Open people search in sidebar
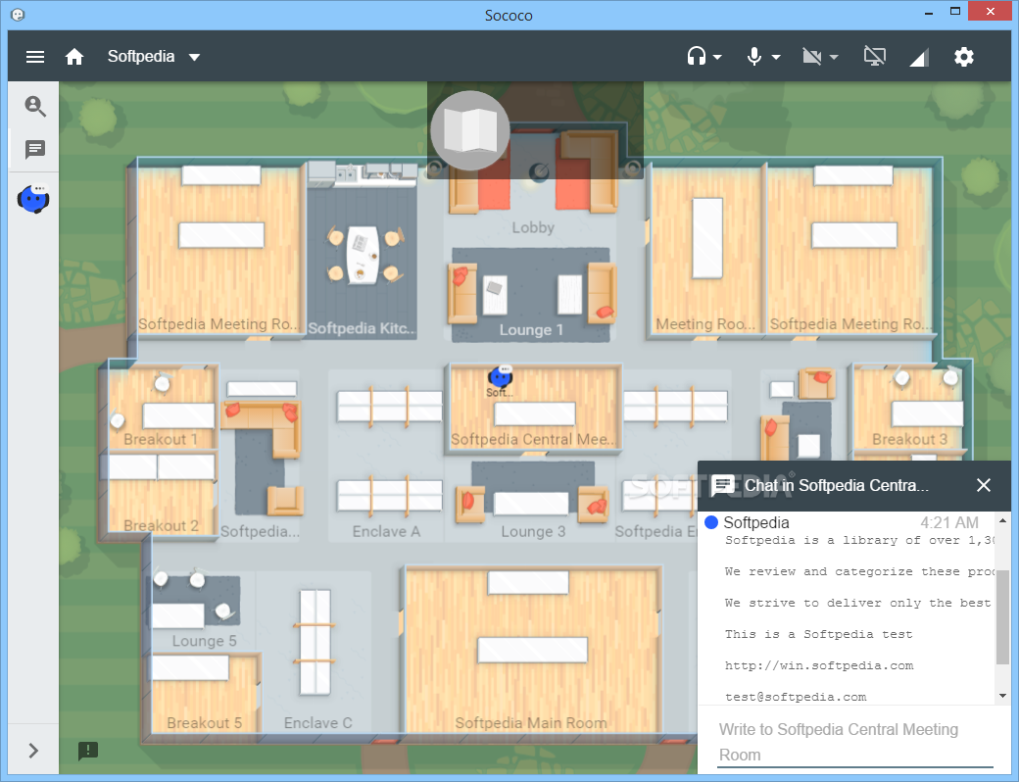This screenshot has width=1019, height=782. pos(35,106)
